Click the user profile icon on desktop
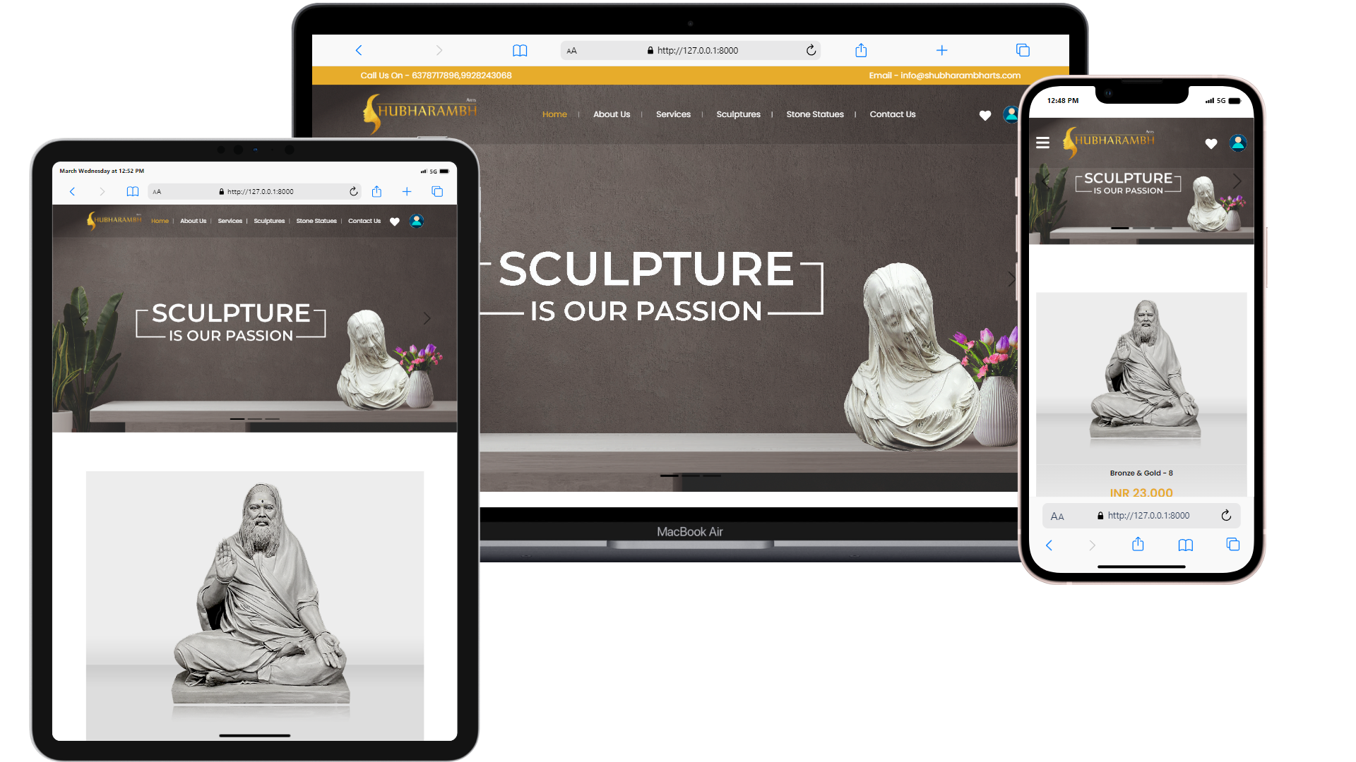Screen dimensions: 1356x762 coord(1011,114)
